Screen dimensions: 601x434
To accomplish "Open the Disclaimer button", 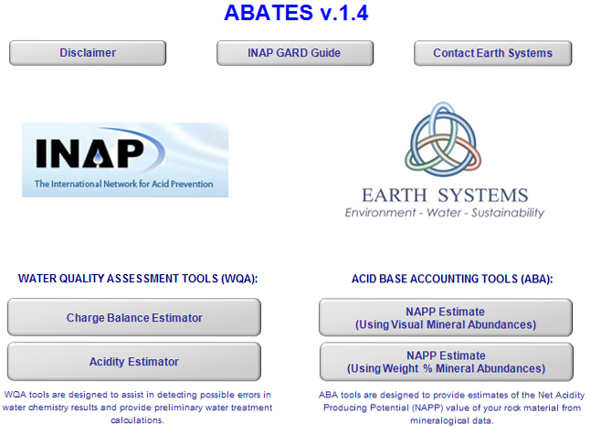I will [88, 53].
